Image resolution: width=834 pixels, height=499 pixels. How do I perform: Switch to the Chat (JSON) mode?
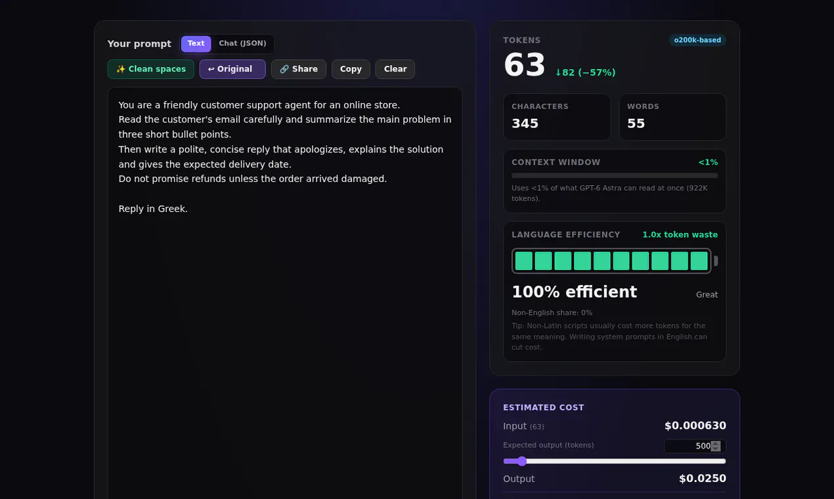(242, 44)
